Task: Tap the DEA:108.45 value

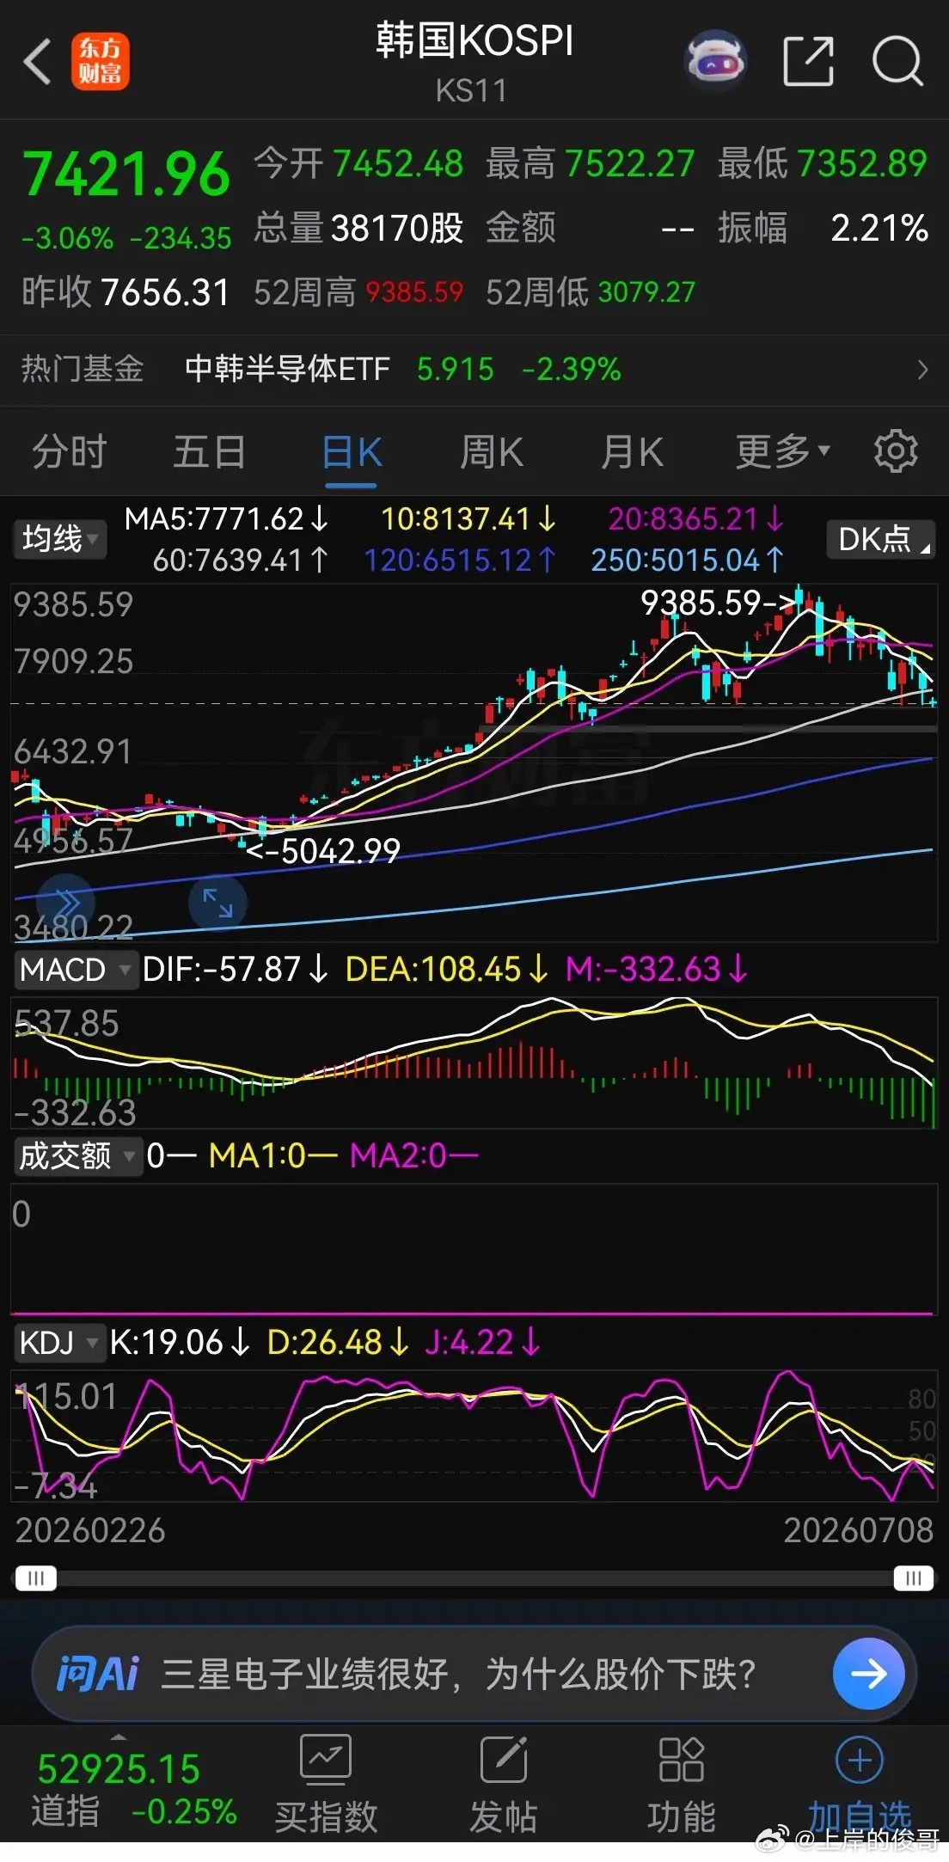Action: [x=446, y=970]
